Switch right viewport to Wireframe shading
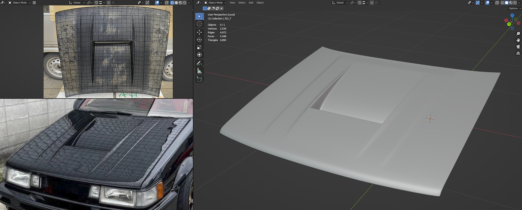Screen dimensions: 522x210 502,3
